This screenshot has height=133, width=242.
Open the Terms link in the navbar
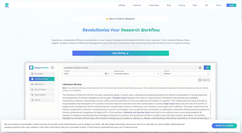coord(218,5)
